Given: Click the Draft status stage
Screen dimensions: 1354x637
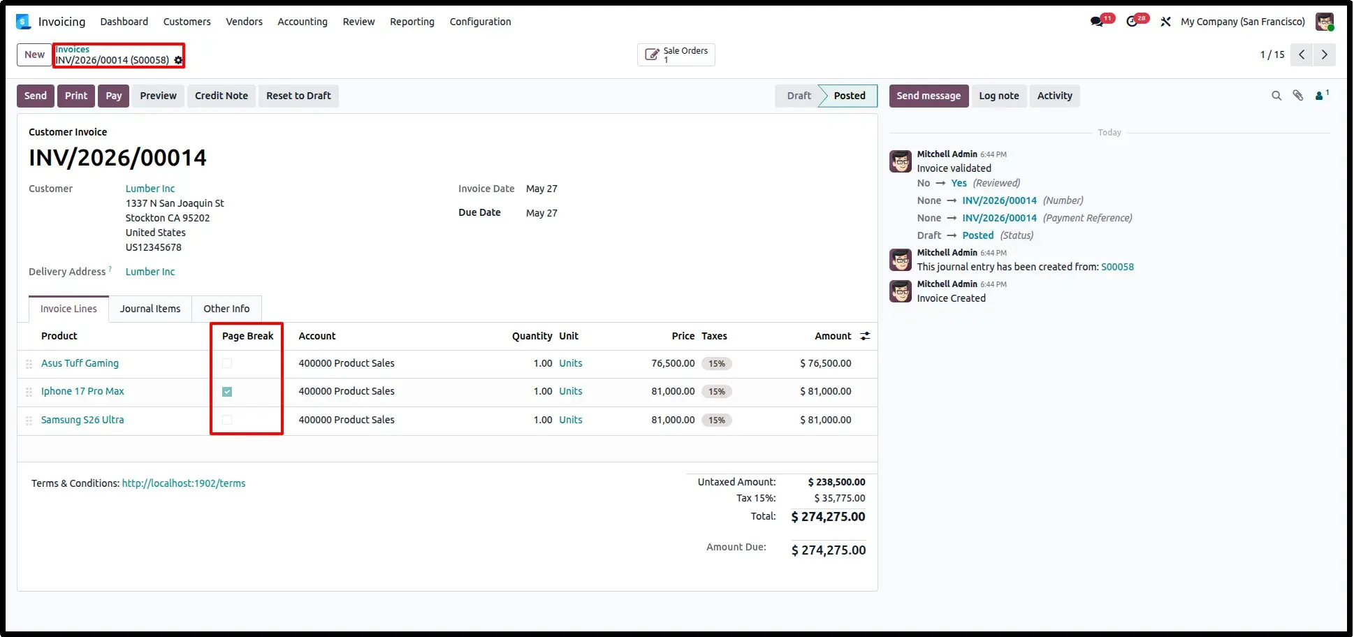Looking at the screenshot, I should pos(799,96).
